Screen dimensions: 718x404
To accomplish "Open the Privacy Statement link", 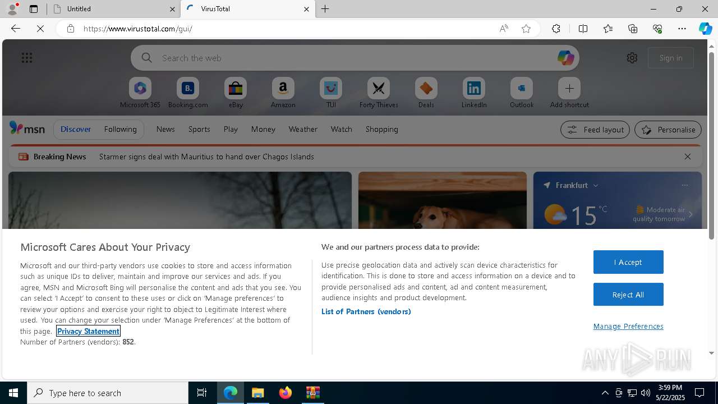I will (88, 331).
